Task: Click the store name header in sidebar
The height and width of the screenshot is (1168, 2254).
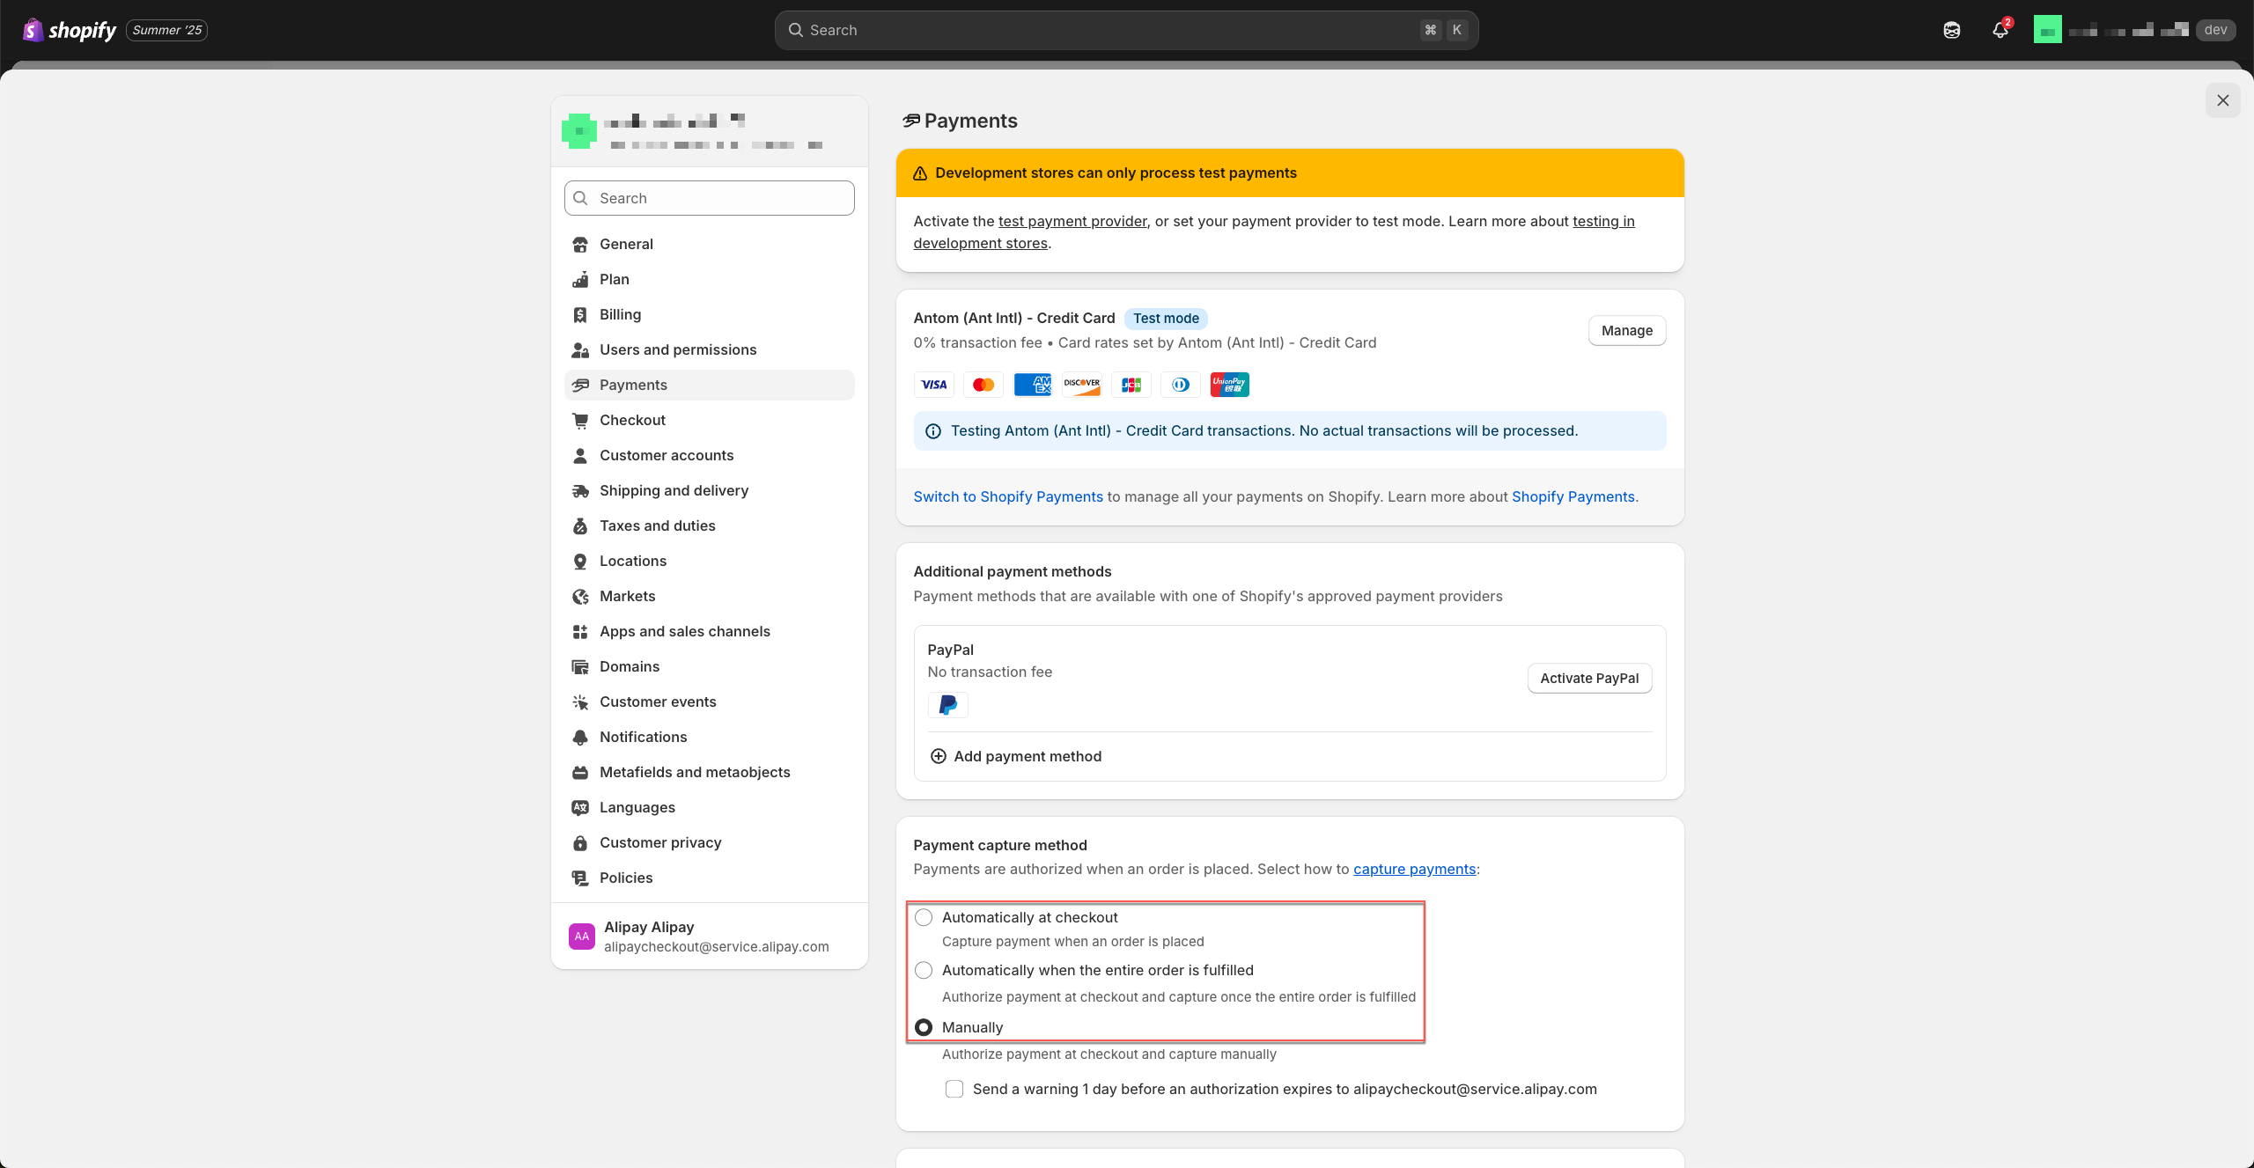Action: [x=709, y=131]
